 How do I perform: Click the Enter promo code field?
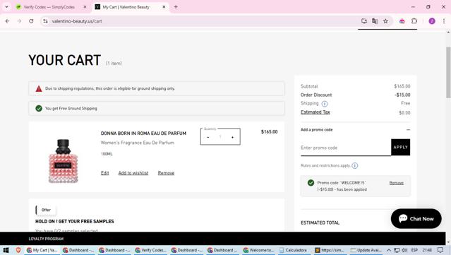point(346,148)
